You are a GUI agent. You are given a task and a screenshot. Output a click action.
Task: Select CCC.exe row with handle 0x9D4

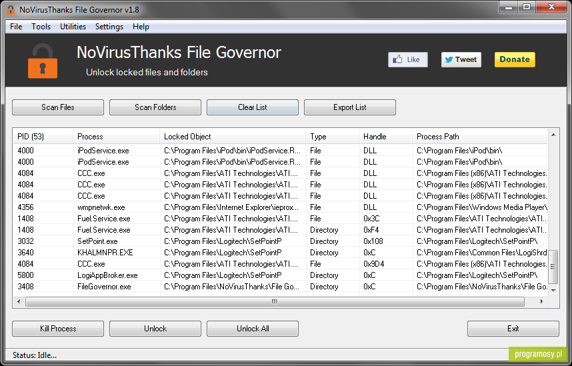tap(281, 264)
